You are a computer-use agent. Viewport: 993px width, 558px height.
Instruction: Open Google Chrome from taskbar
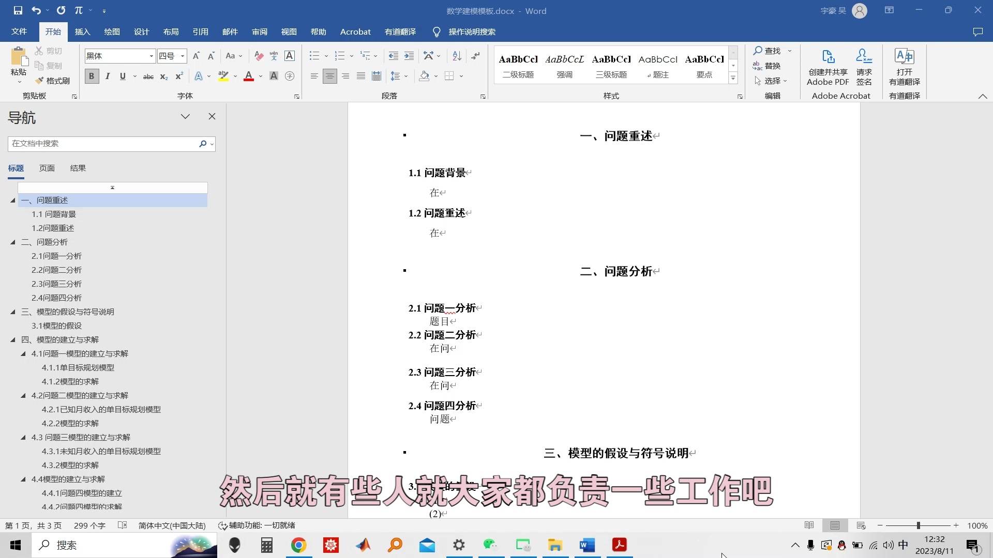pos(298,545)
